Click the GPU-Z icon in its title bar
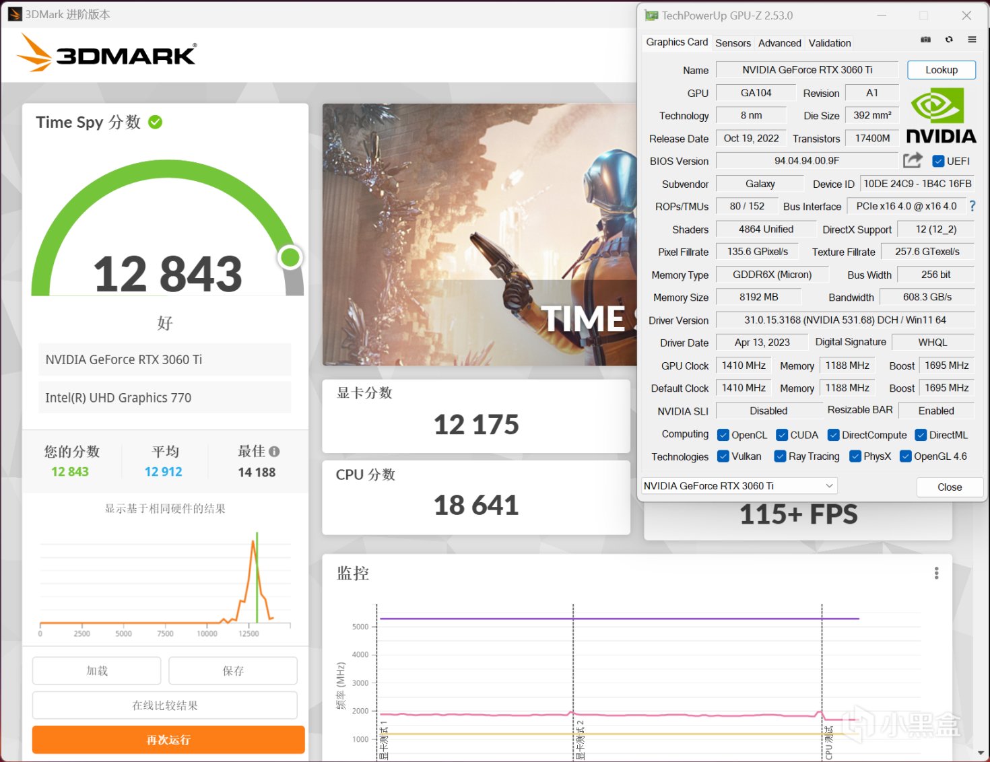The height and width of the screenshot is (762, 990). click(651, 15)
